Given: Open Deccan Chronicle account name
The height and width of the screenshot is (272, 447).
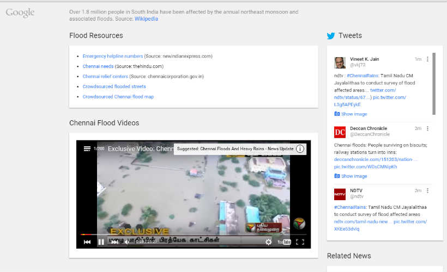Looking at the screenshot, I should click(369, 128).
